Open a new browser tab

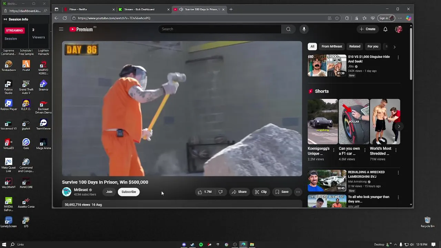pos(231,9)
